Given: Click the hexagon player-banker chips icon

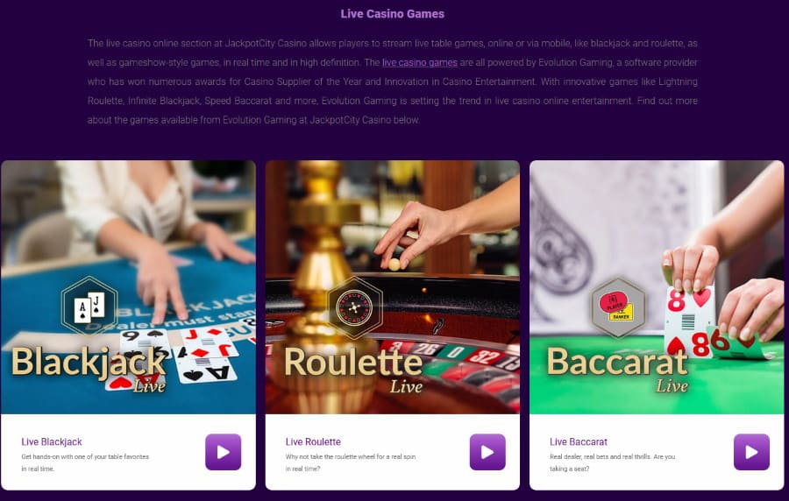Looking at the screenshot, I should [618, 307].
